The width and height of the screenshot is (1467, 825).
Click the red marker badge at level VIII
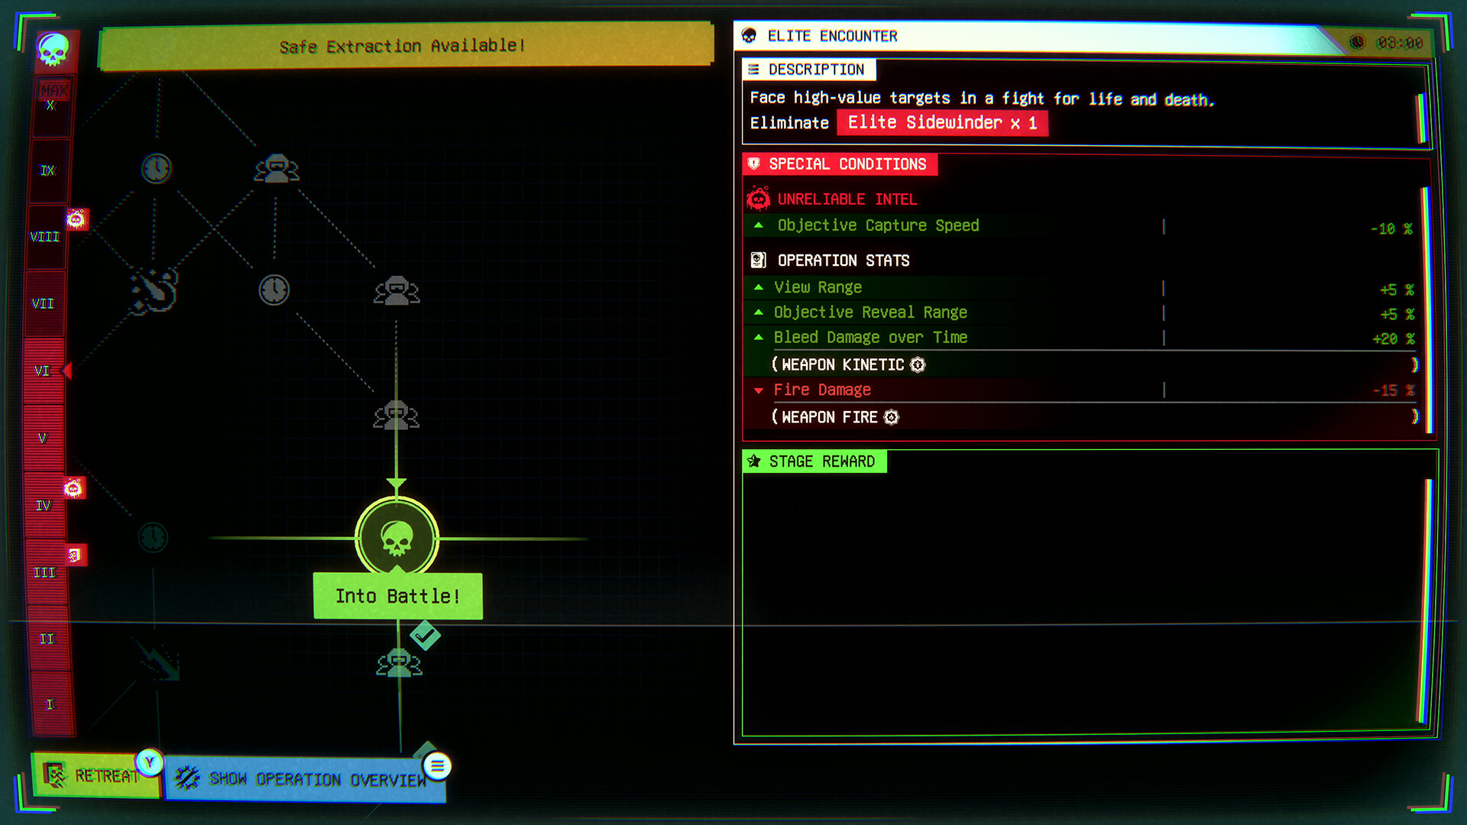[76, 220]
